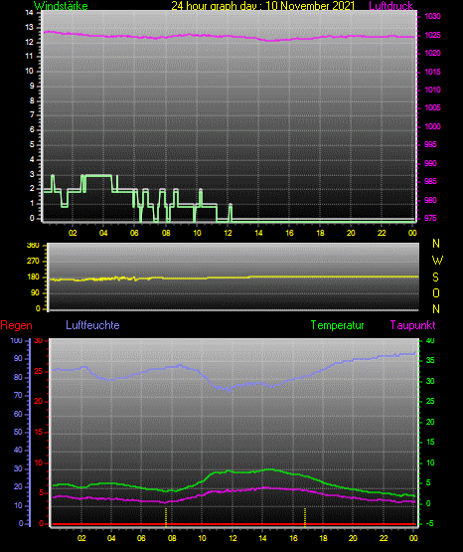The height and width of the screenshot is (552, 463).
Task: Click the S compass direction label
Action: (x=435, y=277)
